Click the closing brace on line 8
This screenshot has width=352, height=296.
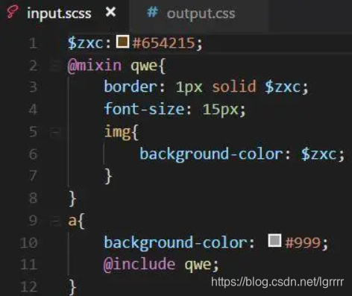pyautogui.click(x=72, y=198)
